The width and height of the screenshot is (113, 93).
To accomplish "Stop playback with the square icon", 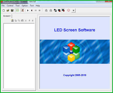I will click(x=40, y=11).
